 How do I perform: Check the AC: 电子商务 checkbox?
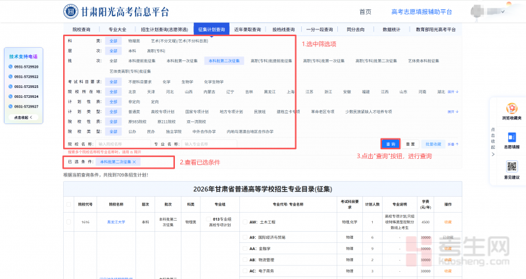point(245,271)
